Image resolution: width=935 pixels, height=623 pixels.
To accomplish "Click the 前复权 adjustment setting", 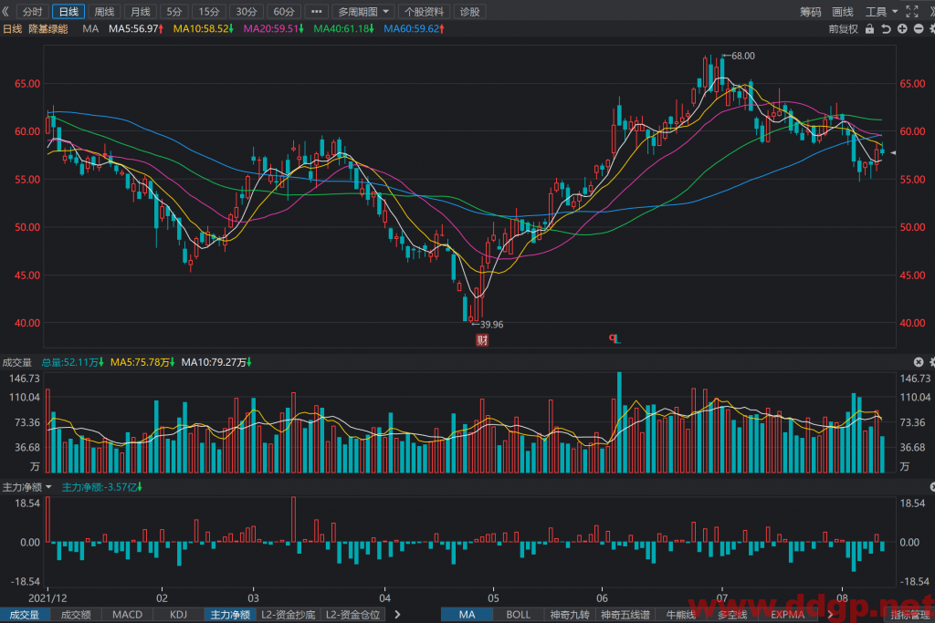I will click(843, 28).
